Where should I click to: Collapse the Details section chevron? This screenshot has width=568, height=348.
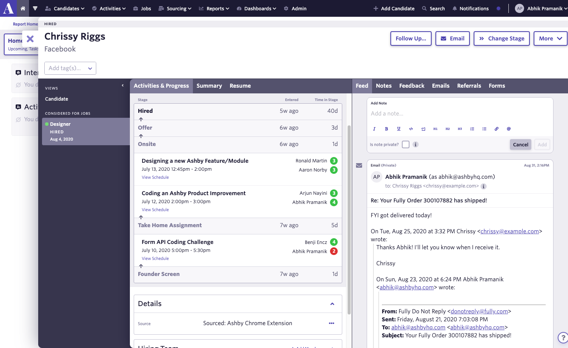[332, 304]
